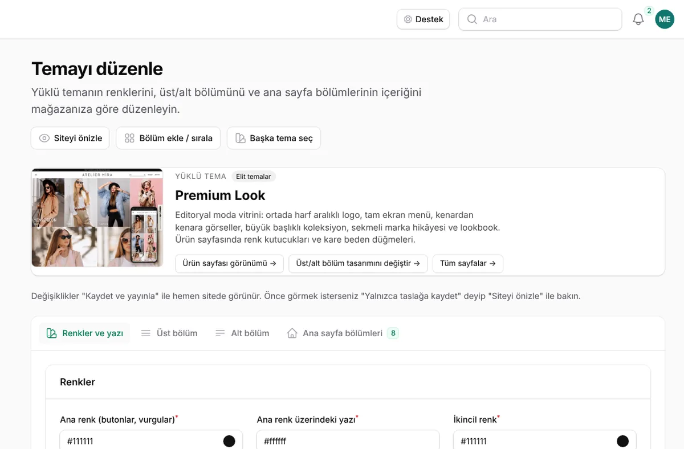The width and height of the screenshot is (684, 449).
Task: Click the YÜKLÜ TEMA label
Action: pyautogui.click(x=201, y=177)
